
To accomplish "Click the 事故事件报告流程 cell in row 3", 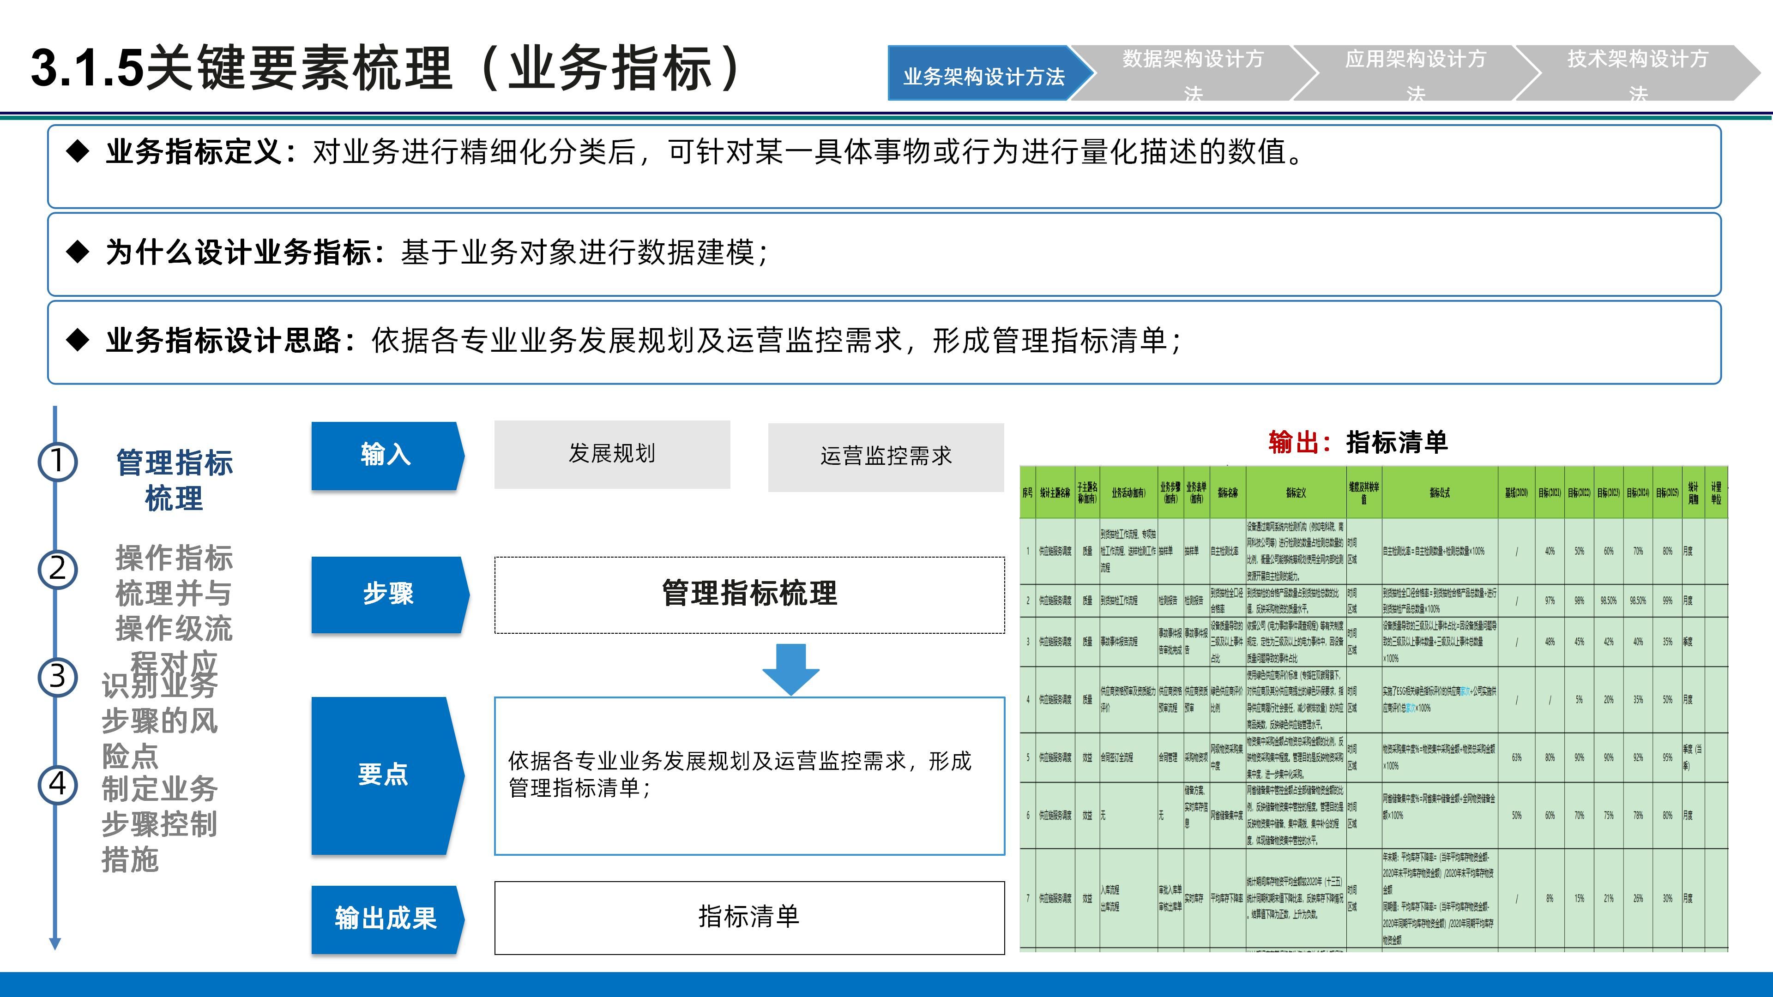I will pyautogui.click(x=1128, y=641).
